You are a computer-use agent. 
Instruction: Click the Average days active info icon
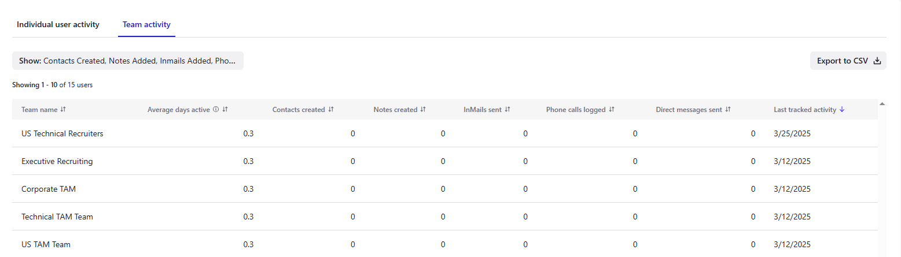click(x=216, y=110)
